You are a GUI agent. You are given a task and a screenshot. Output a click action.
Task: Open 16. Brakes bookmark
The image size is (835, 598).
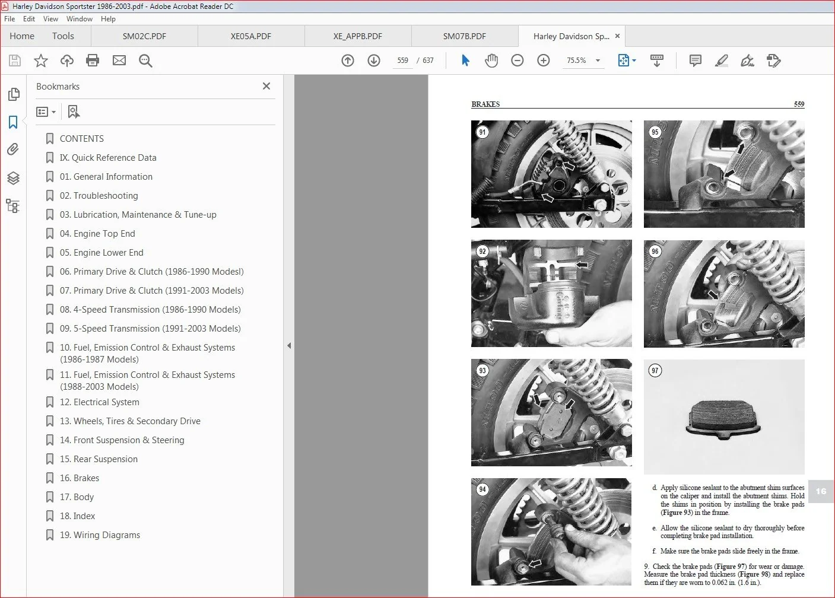(80, 478)
